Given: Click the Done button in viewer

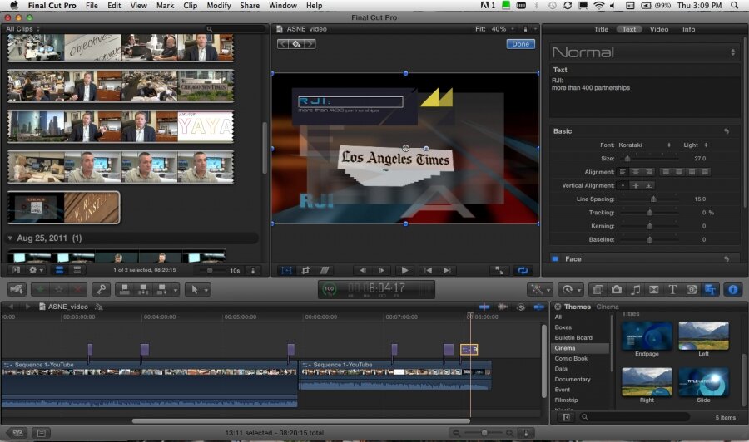Looking at the screenshot, I should (520, 44).
